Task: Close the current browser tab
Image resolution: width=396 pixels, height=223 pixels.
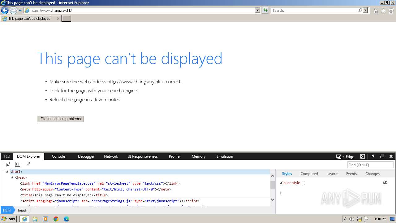Action: pyautogui.click(x=58, y=19)
